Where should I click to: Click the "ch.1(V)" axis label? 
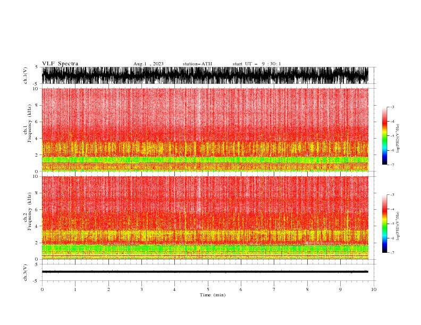click(x=26, y=75)
